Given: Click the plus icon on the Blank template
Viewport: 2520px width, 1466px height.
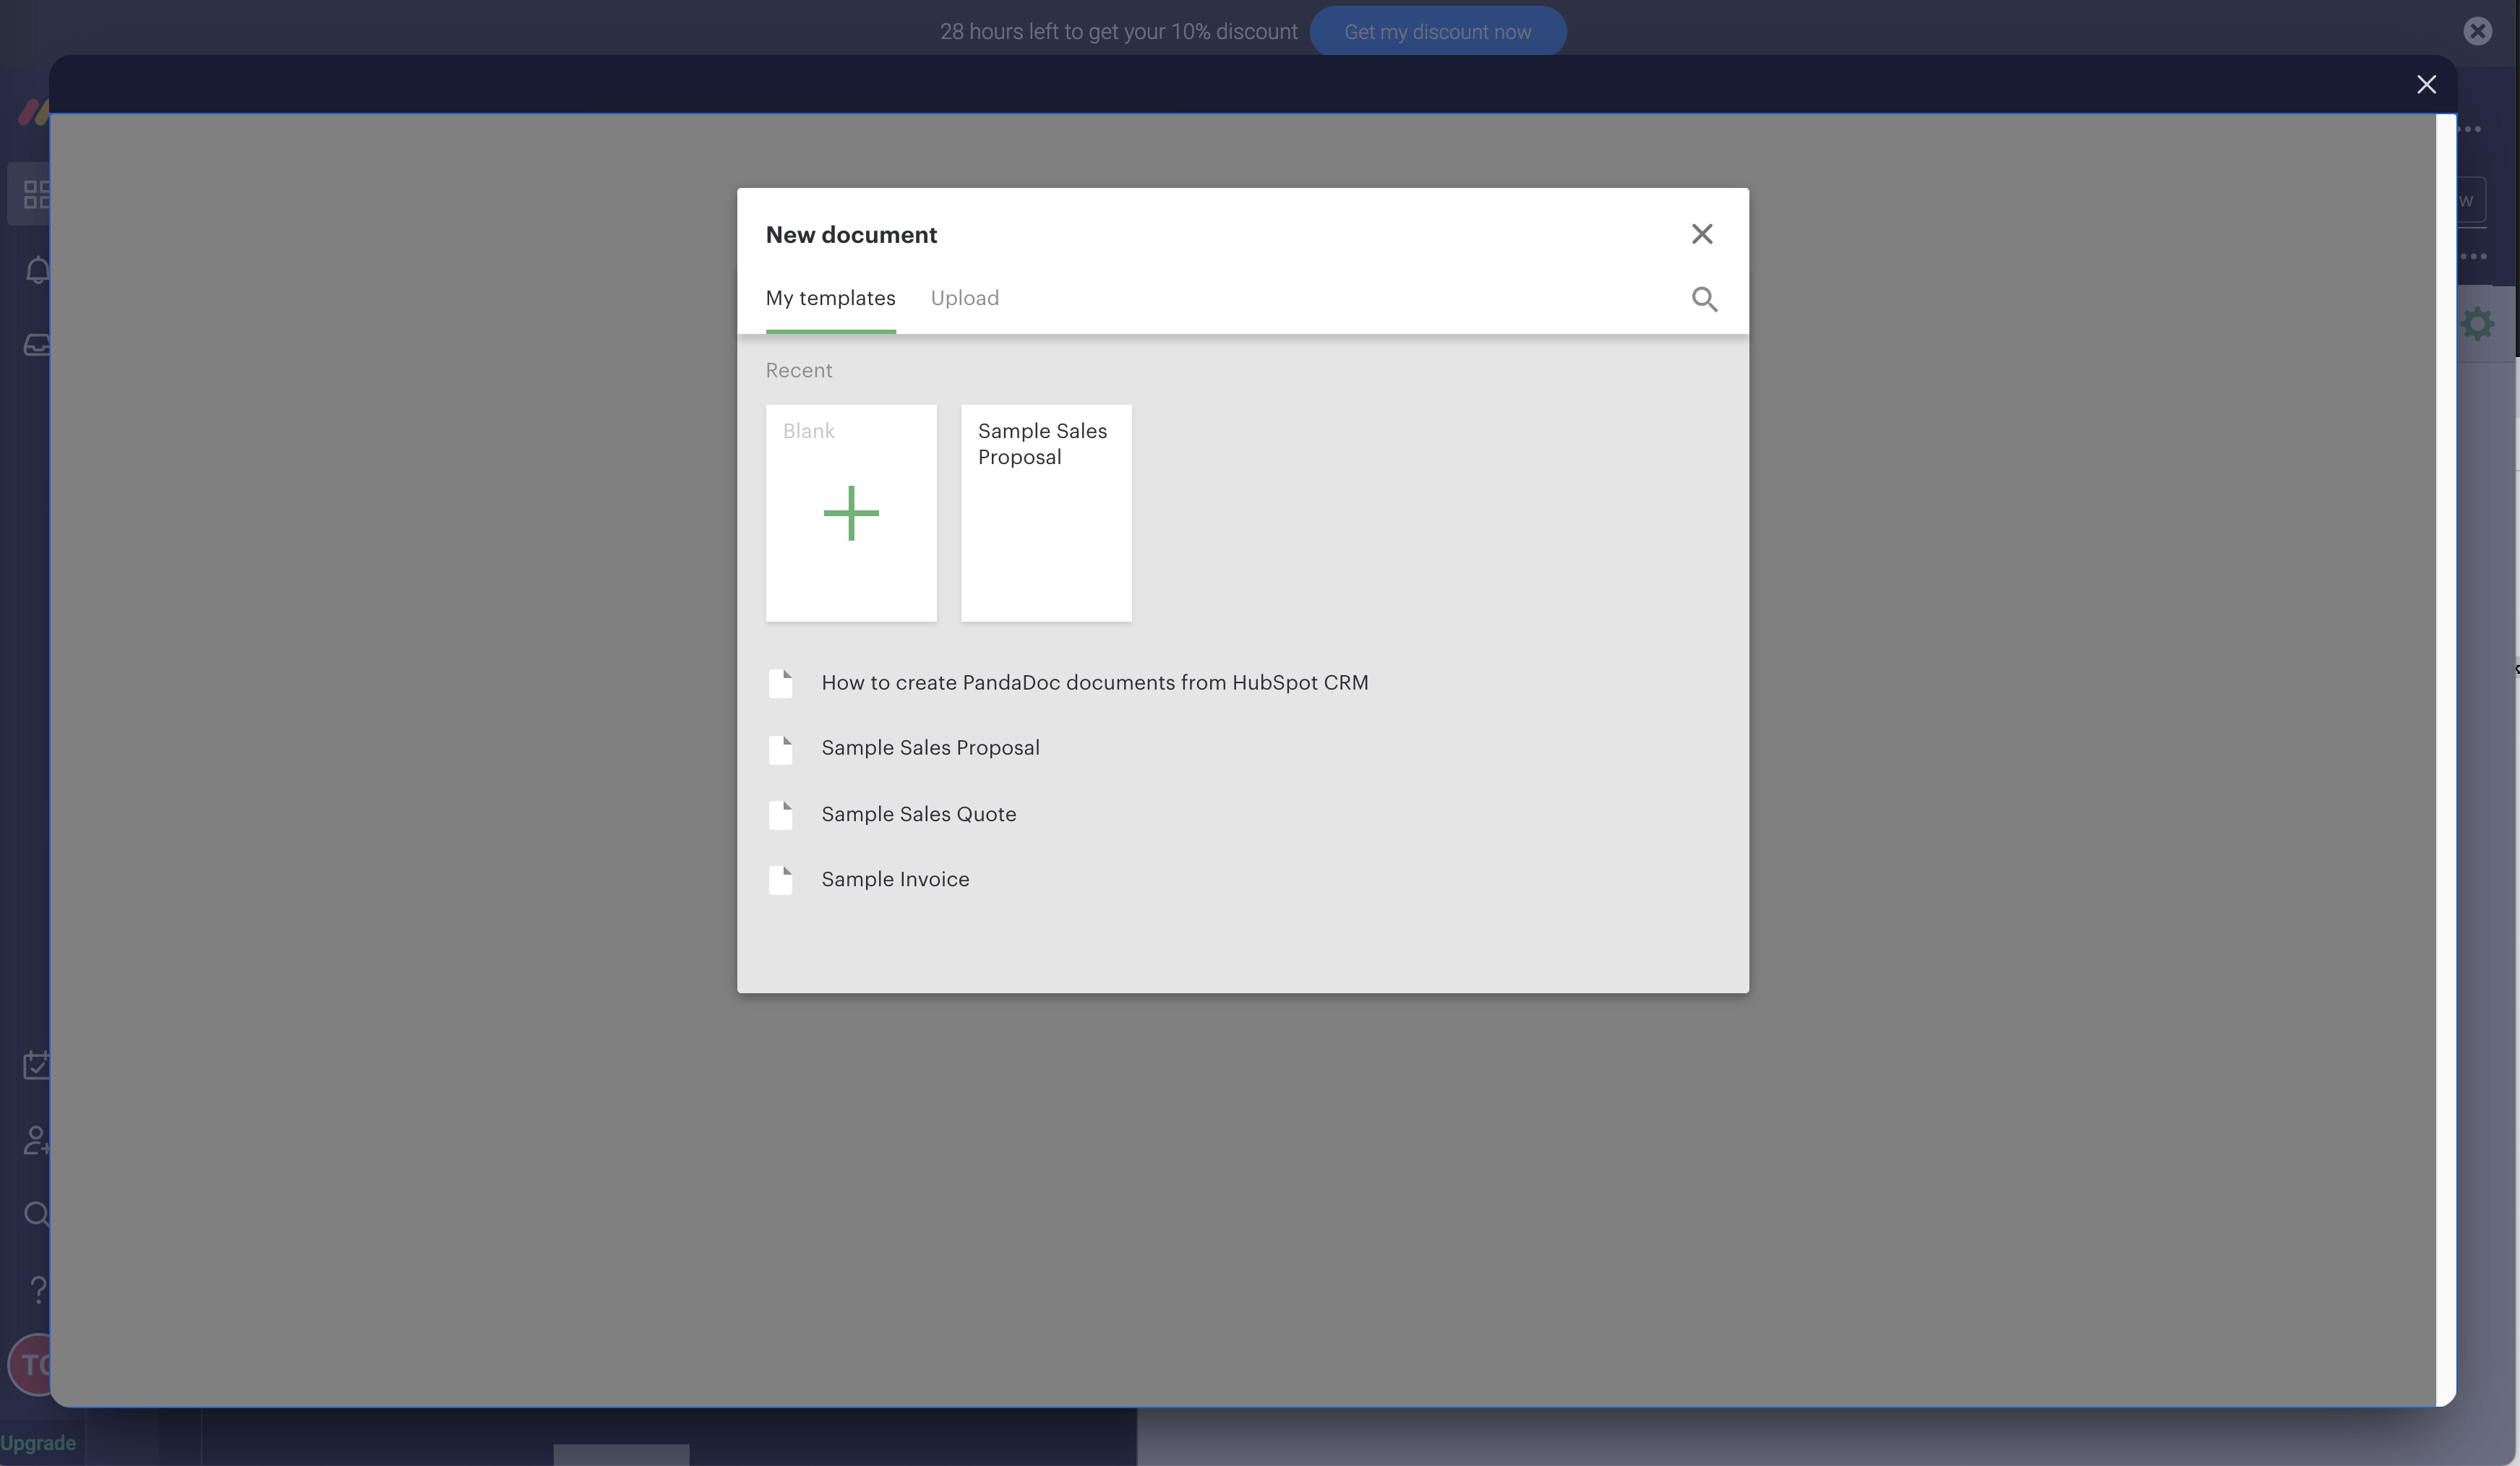Looking at the screenshot, I should click(850, 512).
